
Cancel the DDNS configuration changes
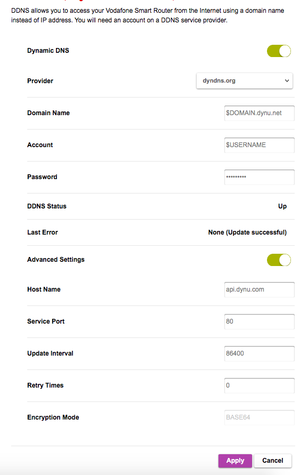point(272,461)
